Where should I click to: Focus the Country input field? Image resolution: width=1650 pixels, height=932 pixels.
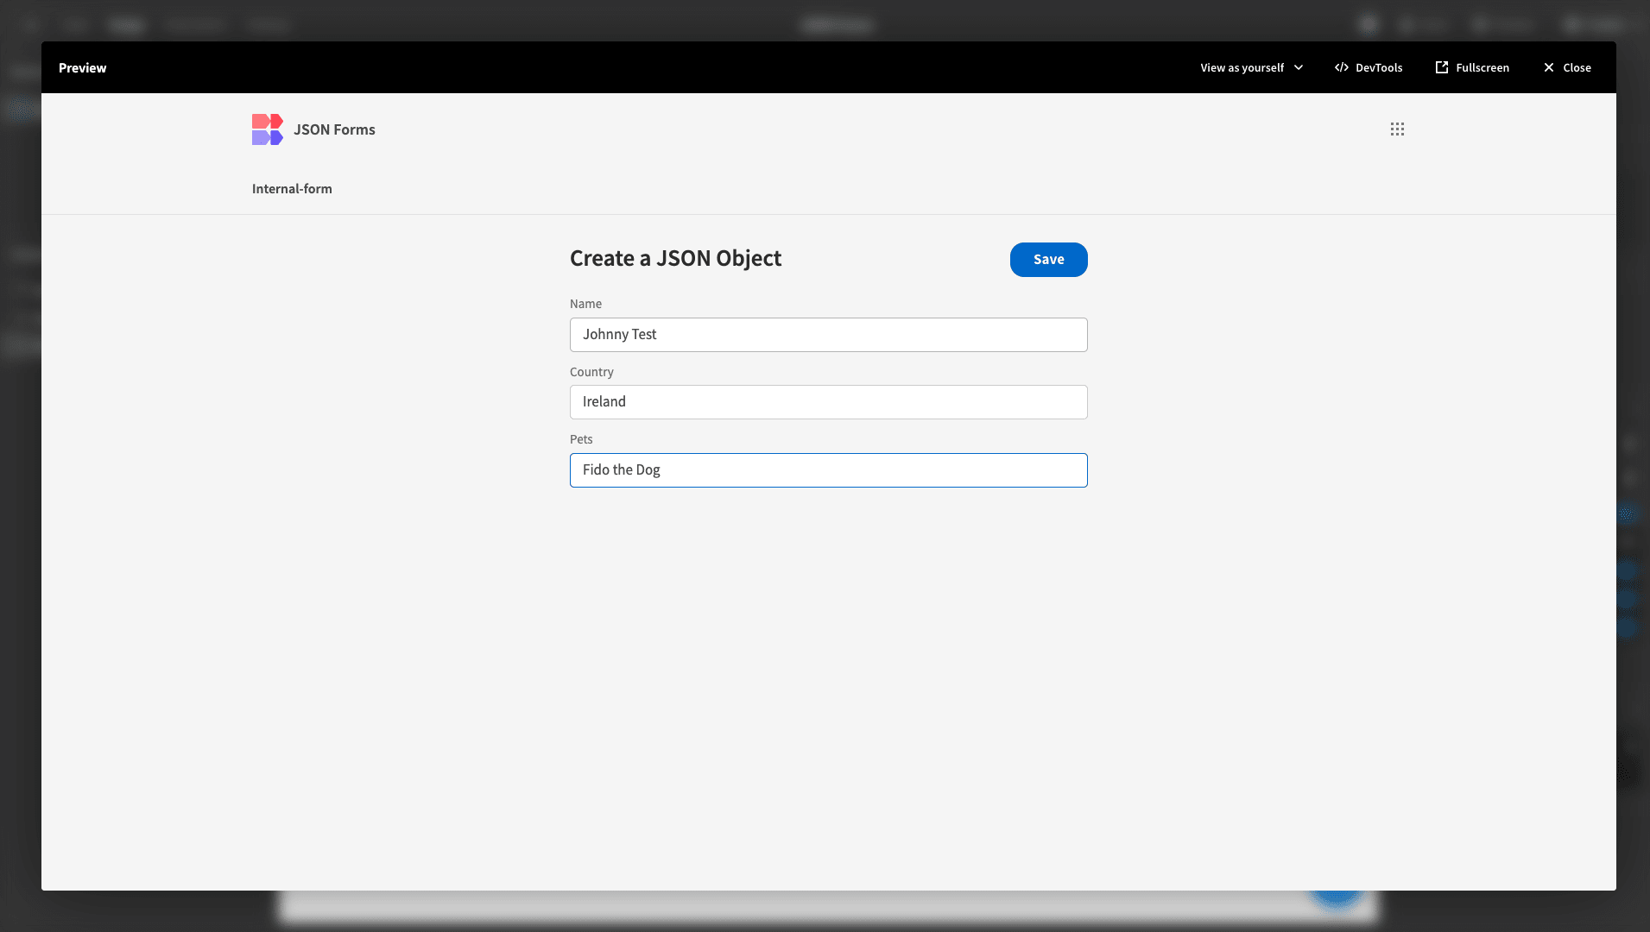pyautogui.click(x=828, y=402)
